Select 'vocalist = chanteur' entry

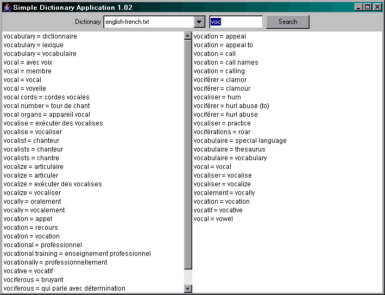(x=31, y=141)
